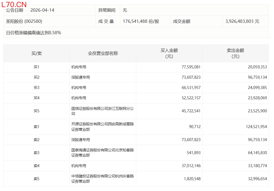Click the buy amount 77,595,081

click(191, 67)
